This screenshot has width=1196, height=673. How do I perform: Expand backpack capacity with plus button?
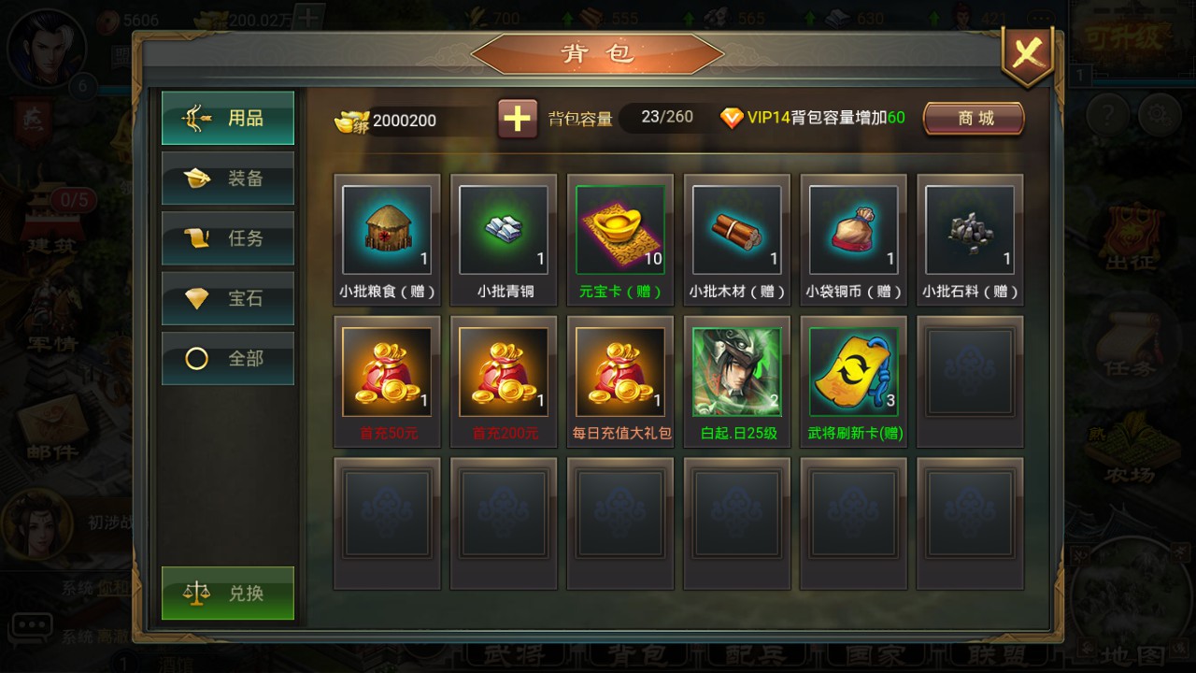point(518,119)
